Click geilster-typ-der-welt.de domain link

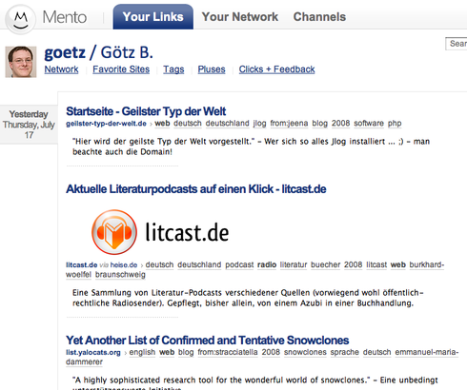click(106, 124)
